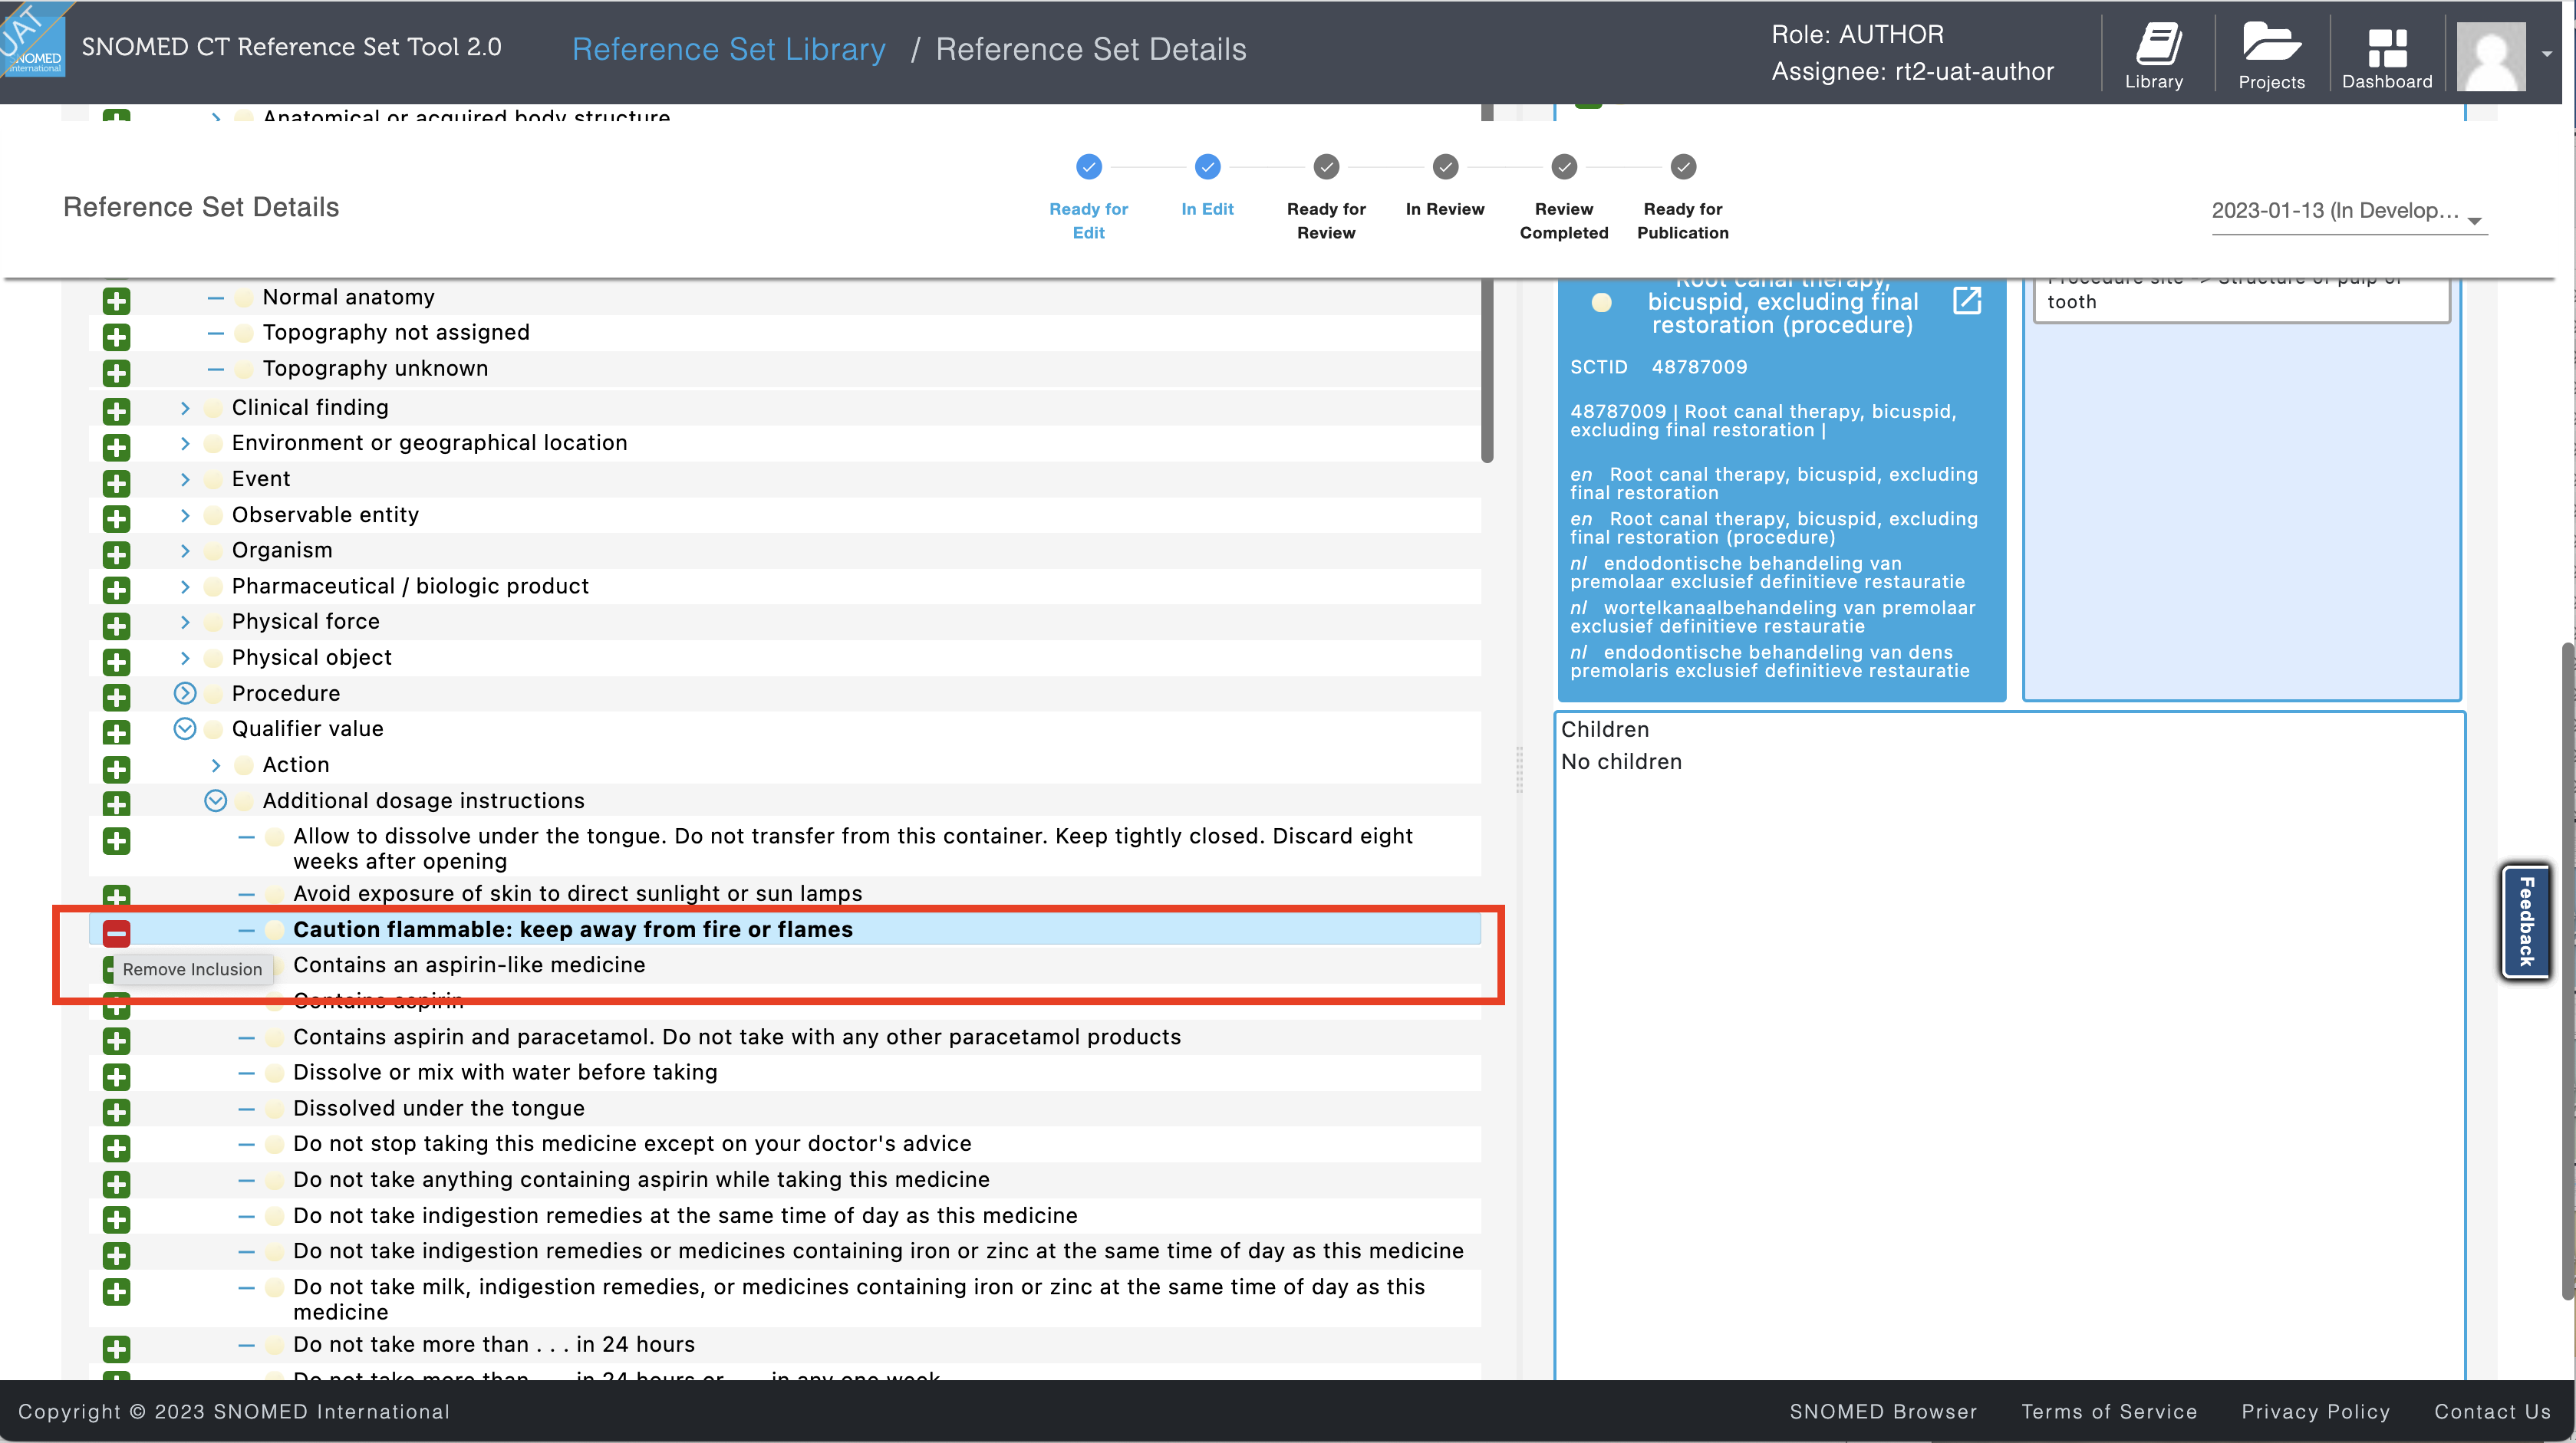This screenshot has height=1443, width=2576.
Task: Add Observable entity with plus icon
Action: click(x=116, y=518)
